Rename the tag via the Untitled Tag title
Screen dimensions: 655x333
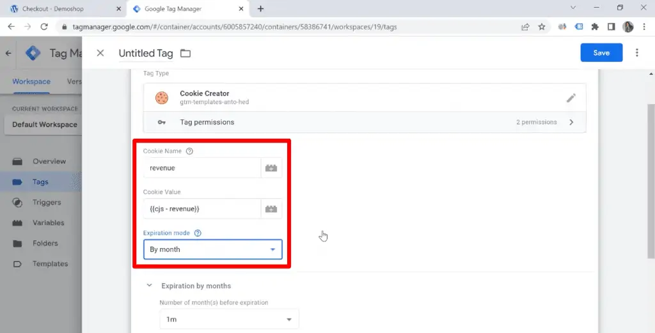[x=146, y=54]
